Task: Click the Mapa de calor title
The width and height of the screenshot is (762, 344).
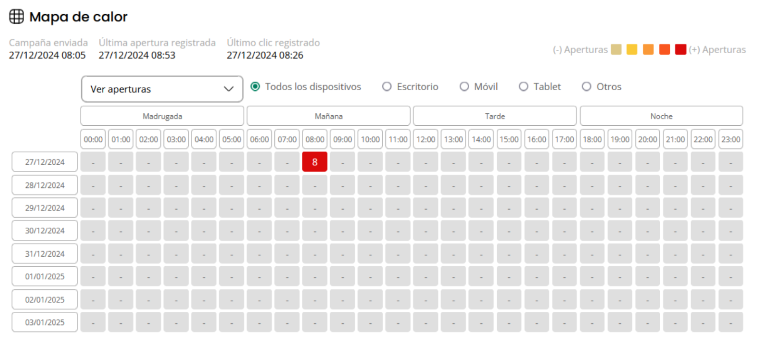Action: [78, 17]
